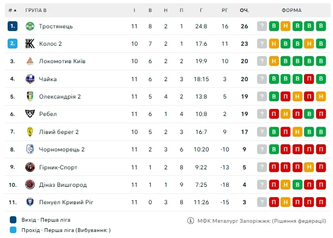This screenshot has width=333, height=238.
Task: Click the info icon beside МФК Металург Запоріжжя
Action: pos(191,221)
